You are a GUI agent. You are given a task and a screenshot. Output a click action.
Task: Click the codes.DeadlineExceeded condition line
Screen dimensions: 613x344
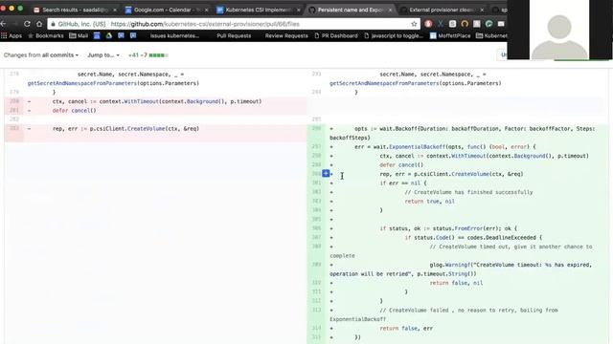click(473, 237)
